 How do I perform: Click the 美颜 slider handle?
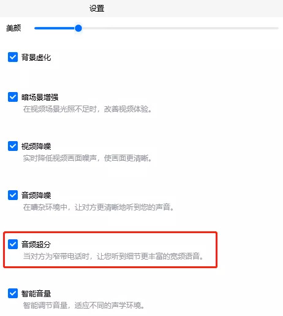(x=78, y=28)
